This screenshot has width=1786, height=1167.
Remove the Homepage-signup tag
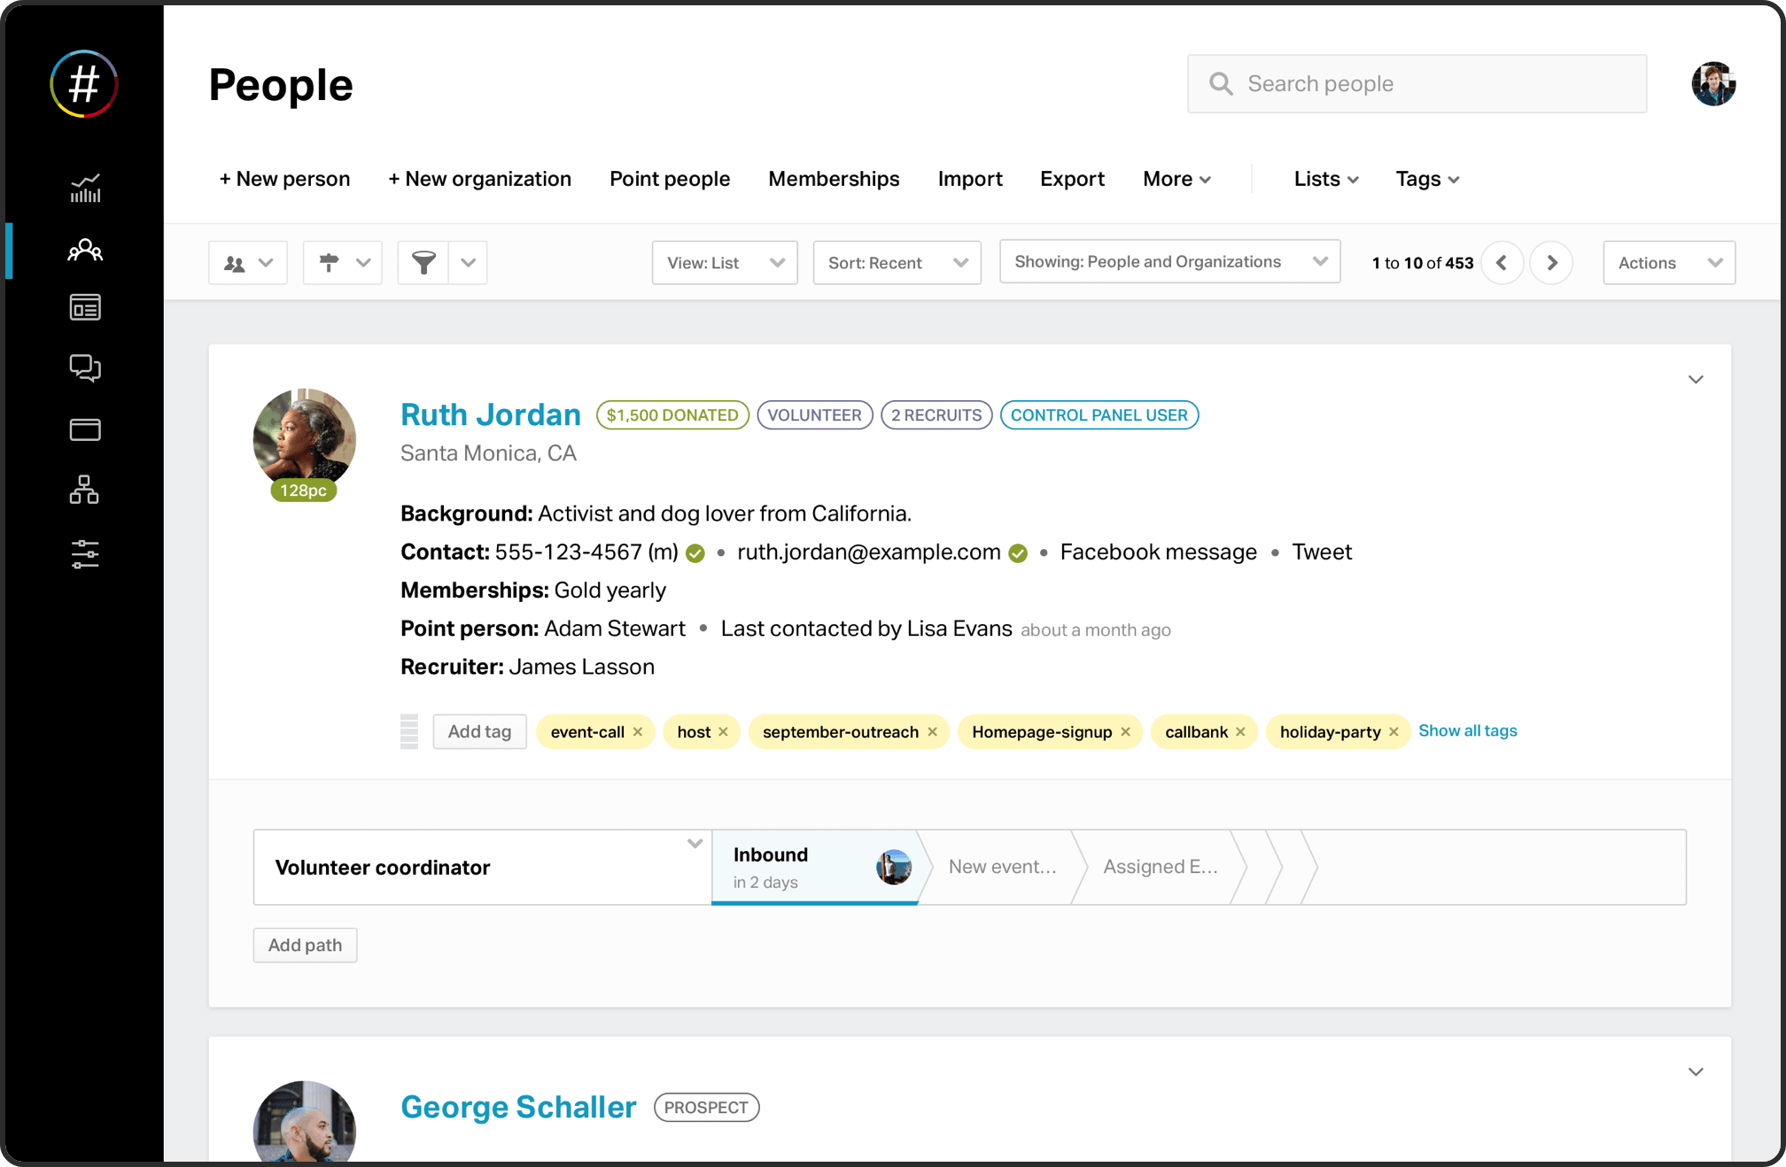pos(1125,731)
